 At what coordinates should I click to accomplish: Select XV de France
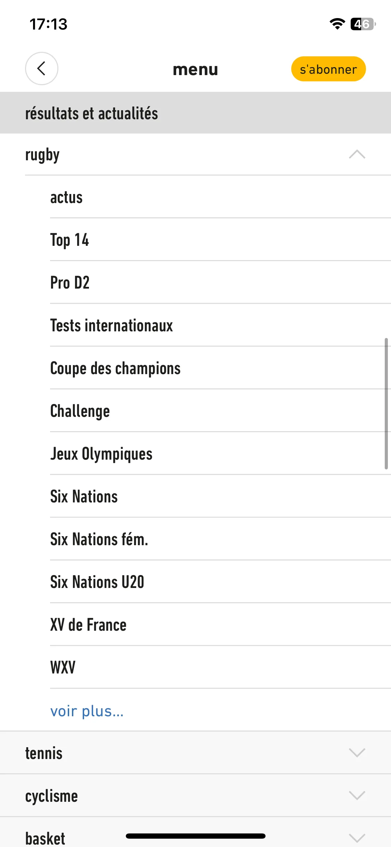pyautogui.click(x=220, y=625)
